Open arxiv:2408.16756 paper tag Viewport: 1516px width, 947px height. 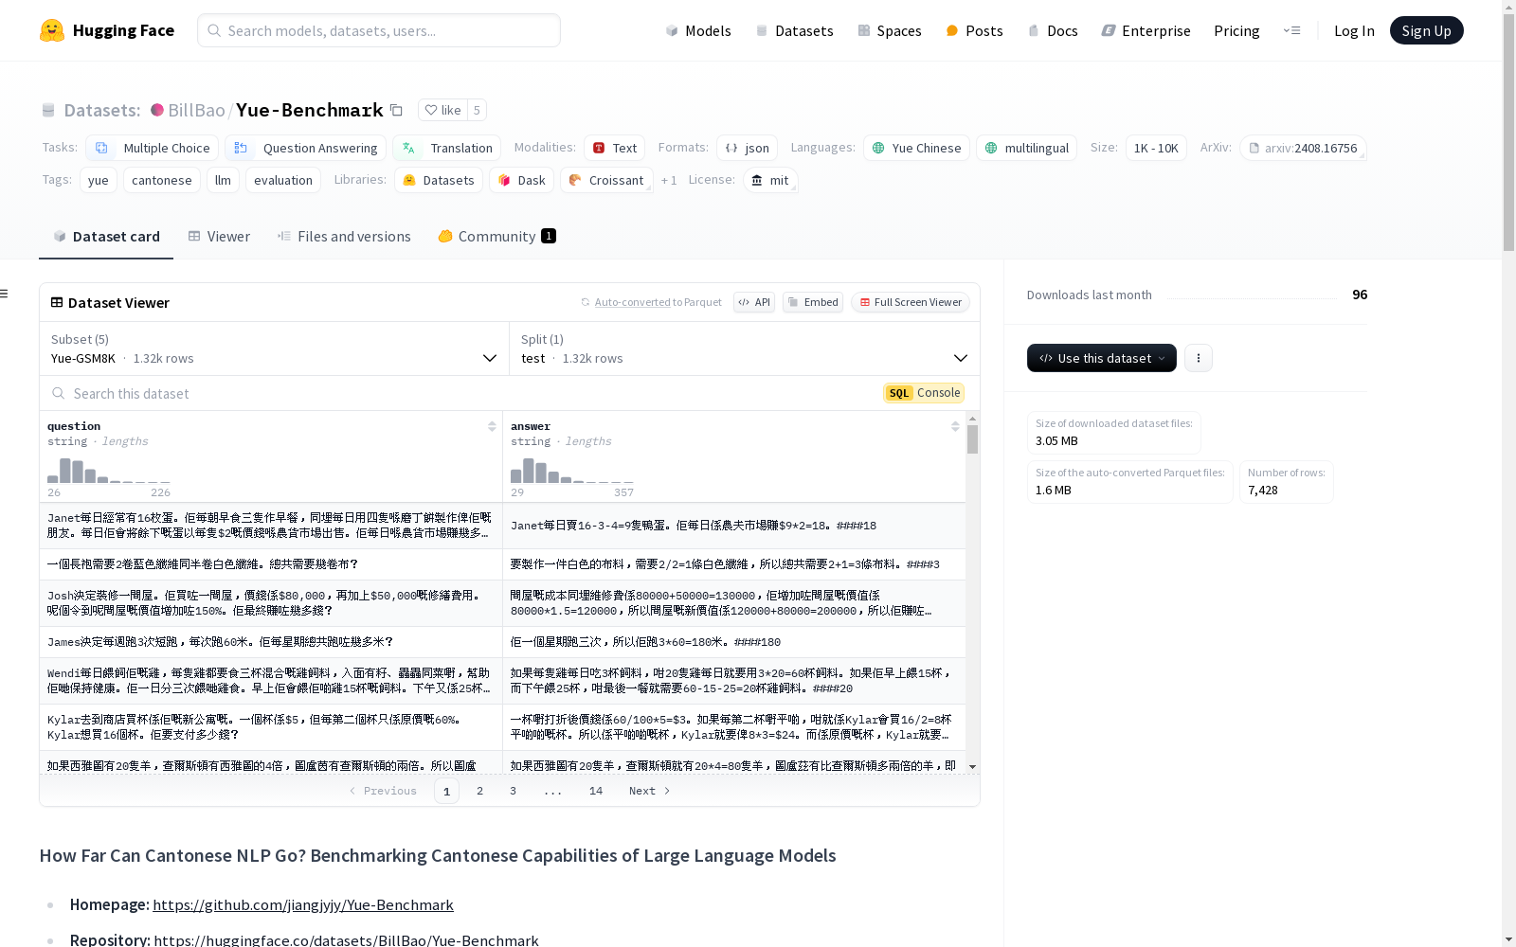1303,148
